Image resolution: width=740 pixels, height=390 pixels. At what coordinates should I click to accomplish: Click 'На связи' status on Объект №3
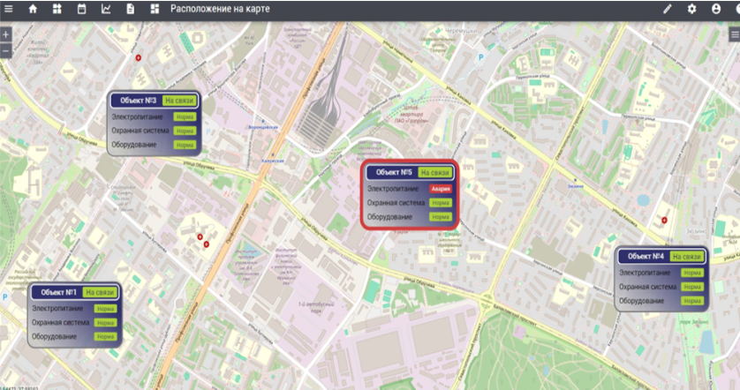click(179, 101)
